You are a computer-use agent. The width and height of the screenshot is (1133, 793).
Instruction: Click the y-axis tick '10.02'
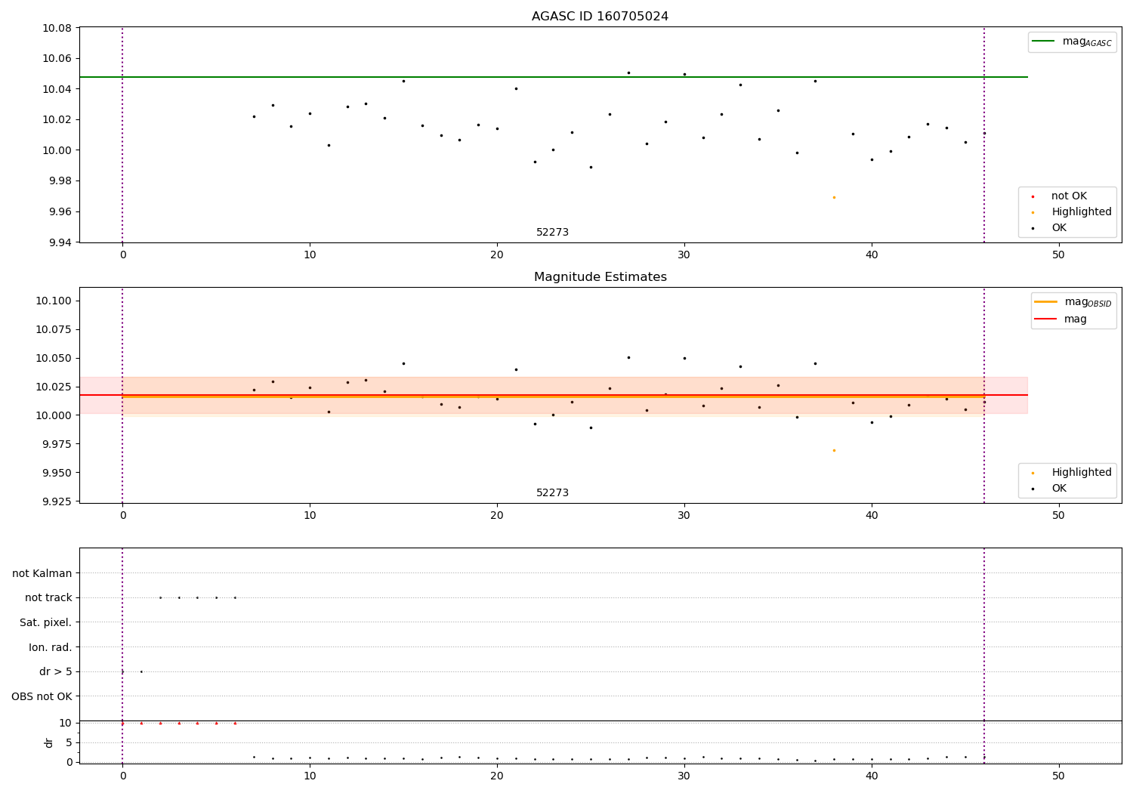57,120
